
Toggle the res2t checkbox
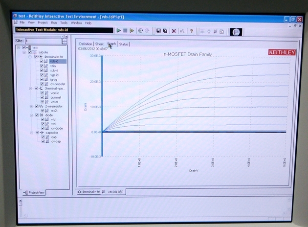click(43, 111)
